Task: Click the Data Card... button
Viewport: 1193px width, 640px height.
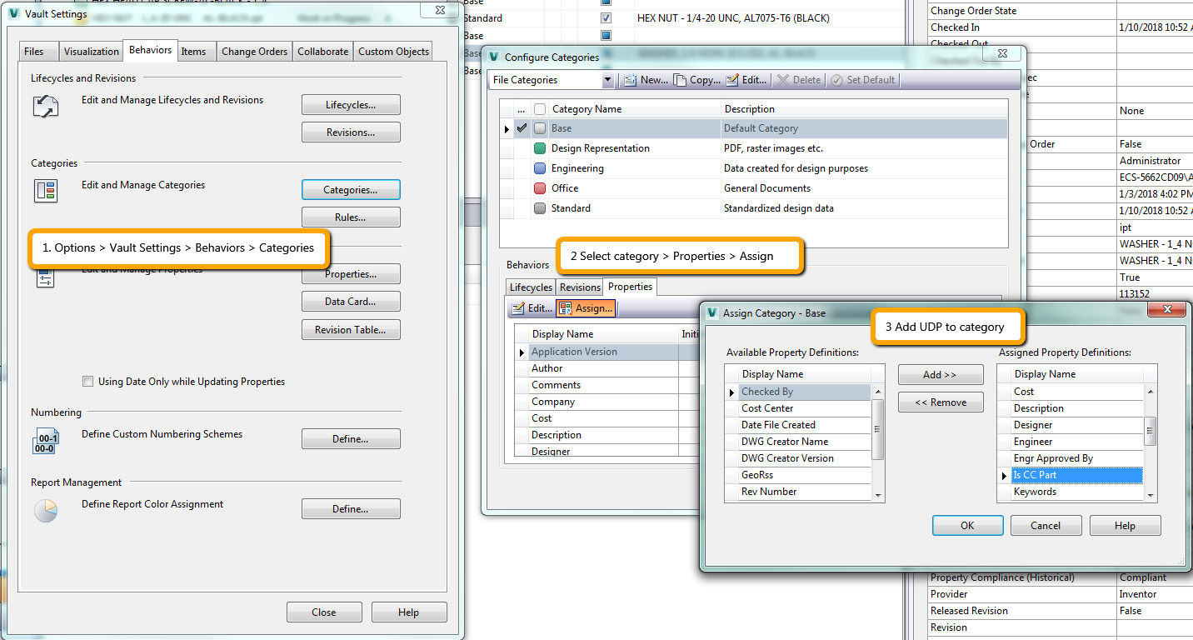Action: (351, 302)
